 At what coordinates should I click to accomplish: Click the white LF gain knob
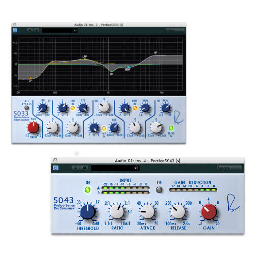(x=52, y=128)
